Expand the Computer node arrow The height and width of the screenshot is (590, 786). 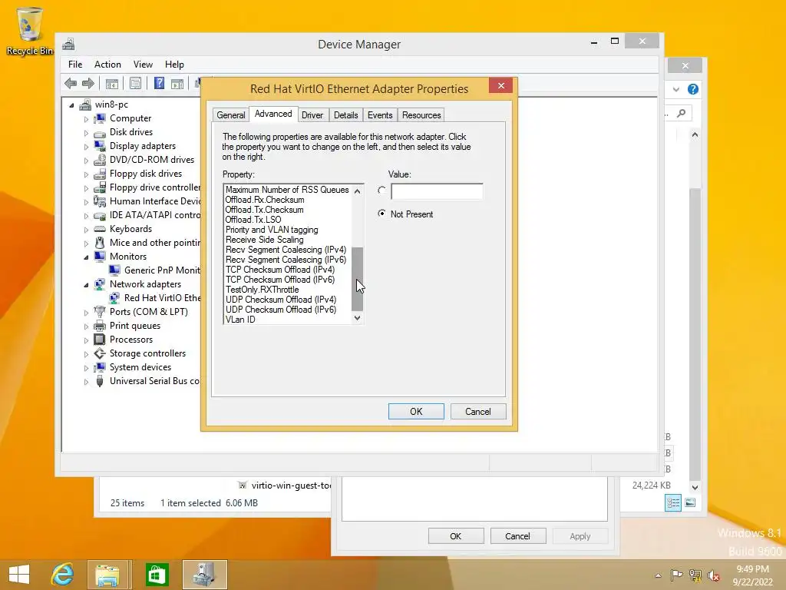(x=86, y=119)
